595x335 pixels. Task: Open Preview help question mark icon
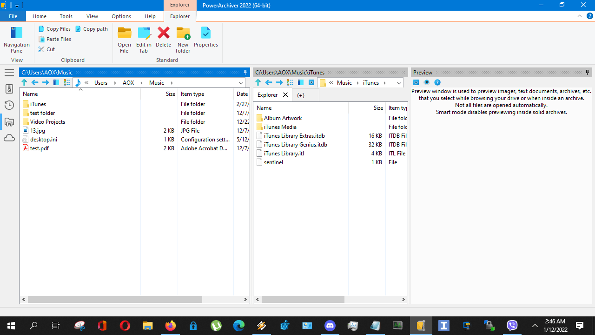pyautogui.click(x=437, y=82)
